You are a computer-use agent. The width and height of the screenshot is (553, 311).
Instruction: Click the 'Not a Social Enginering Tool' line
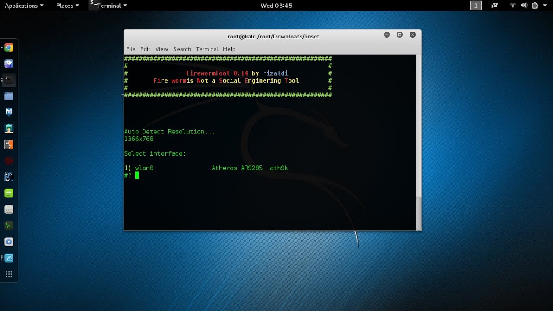point(248,81)
